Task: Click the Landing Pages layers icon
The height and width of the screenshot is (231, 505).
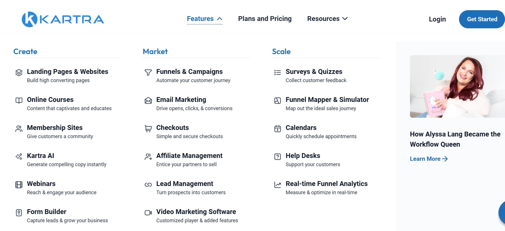Action: (19, 73)
